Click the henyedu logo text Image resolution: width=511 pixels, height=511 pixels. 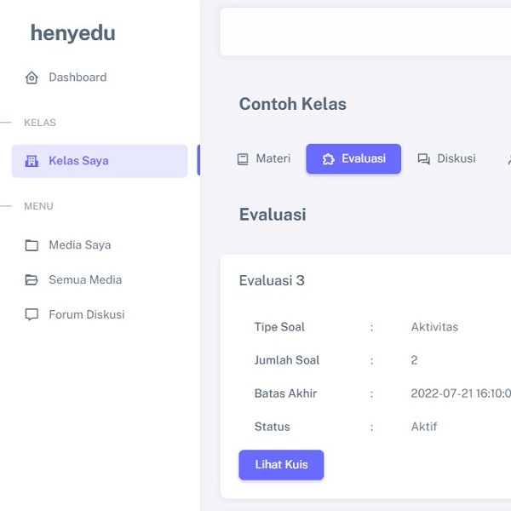(72, 33)
